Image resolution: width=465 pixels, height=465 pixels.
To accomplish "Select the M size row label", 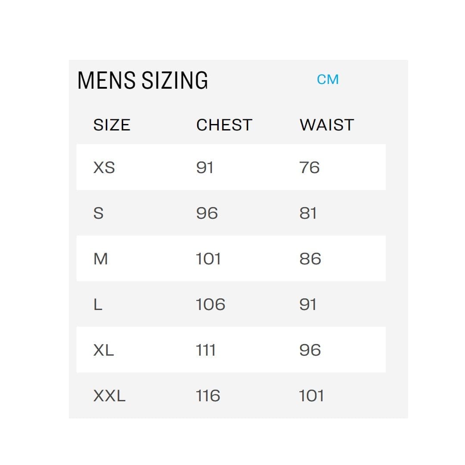I will (x=100, y=259).
